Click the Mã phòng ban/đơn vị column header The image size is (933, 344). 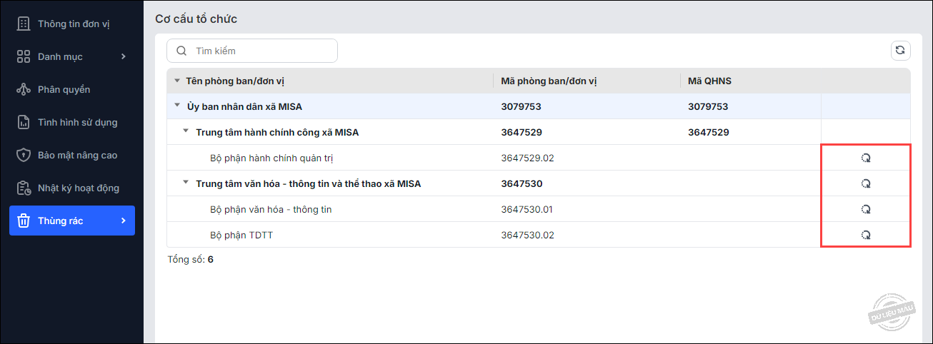[549, 81]
